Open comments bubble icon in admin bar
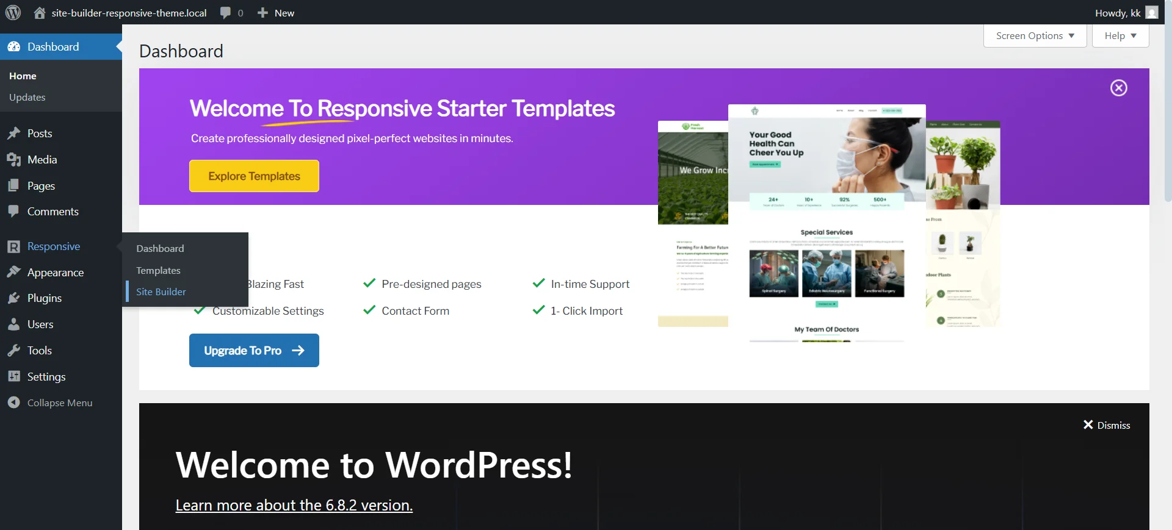Viewport: 1172px width, 530px height. pos(225,13)
